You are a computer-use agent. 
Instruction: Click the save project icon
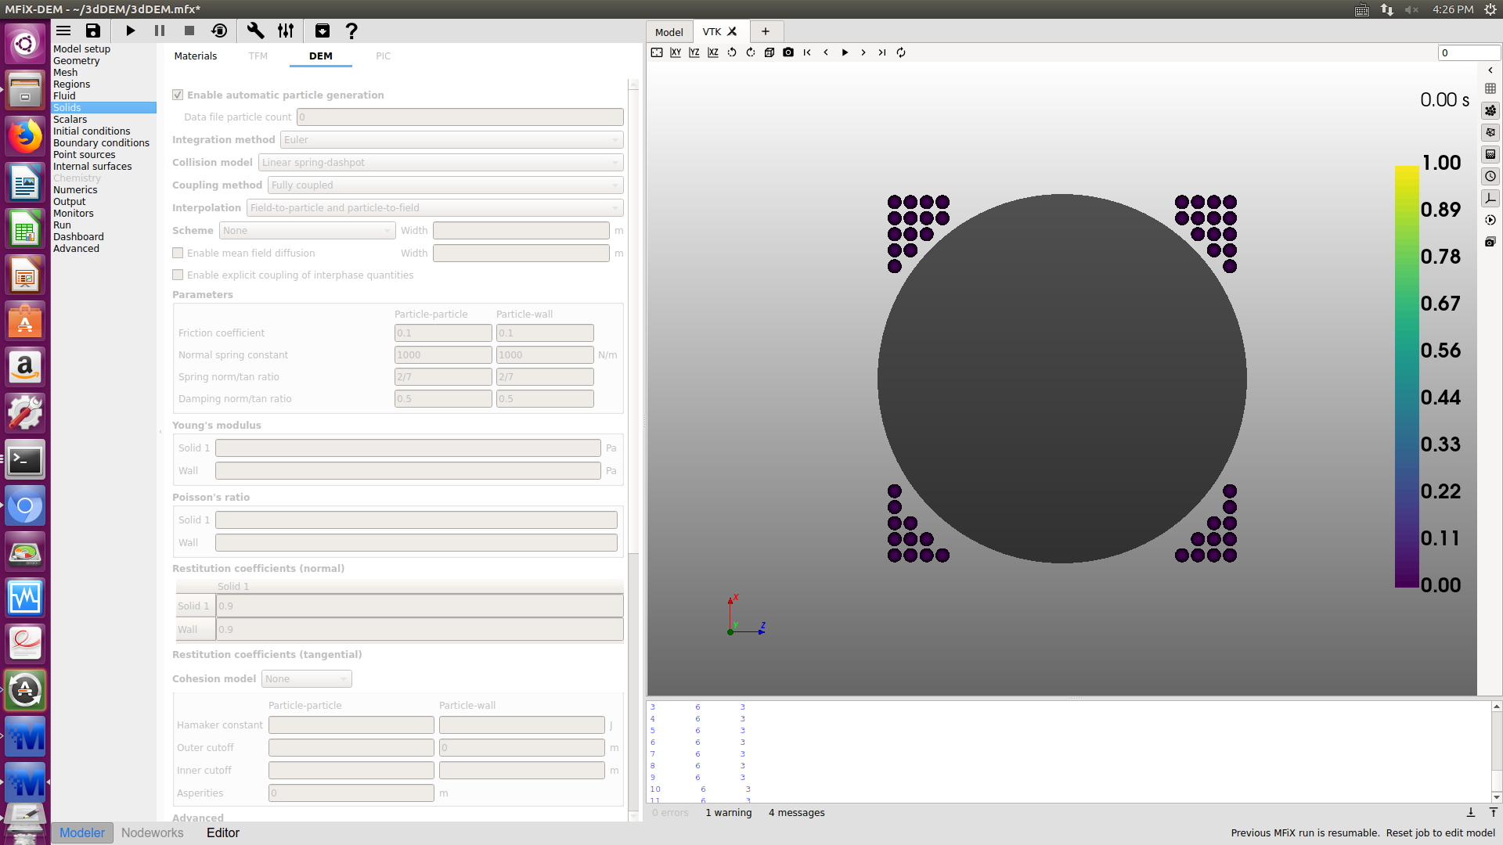pyautogui.click(x=93, y=31)
